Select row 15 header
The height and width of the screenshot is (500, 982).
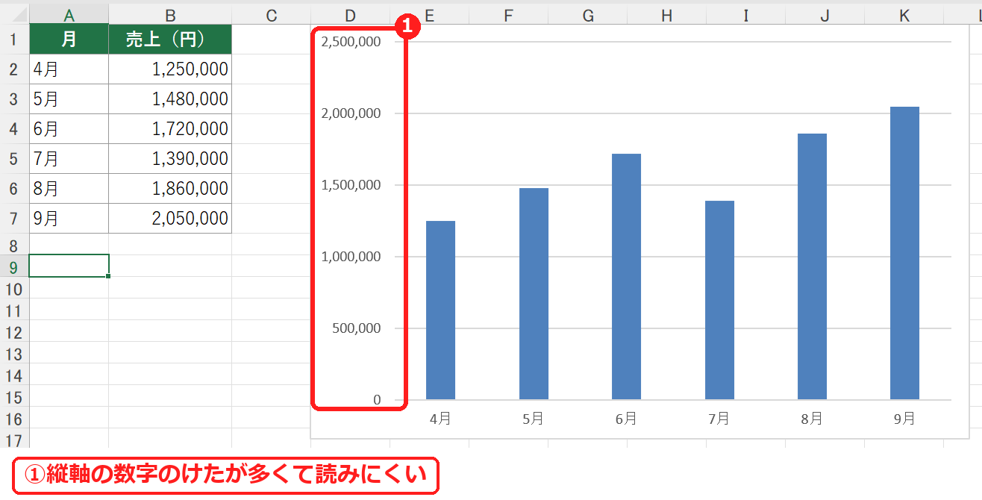14,396
